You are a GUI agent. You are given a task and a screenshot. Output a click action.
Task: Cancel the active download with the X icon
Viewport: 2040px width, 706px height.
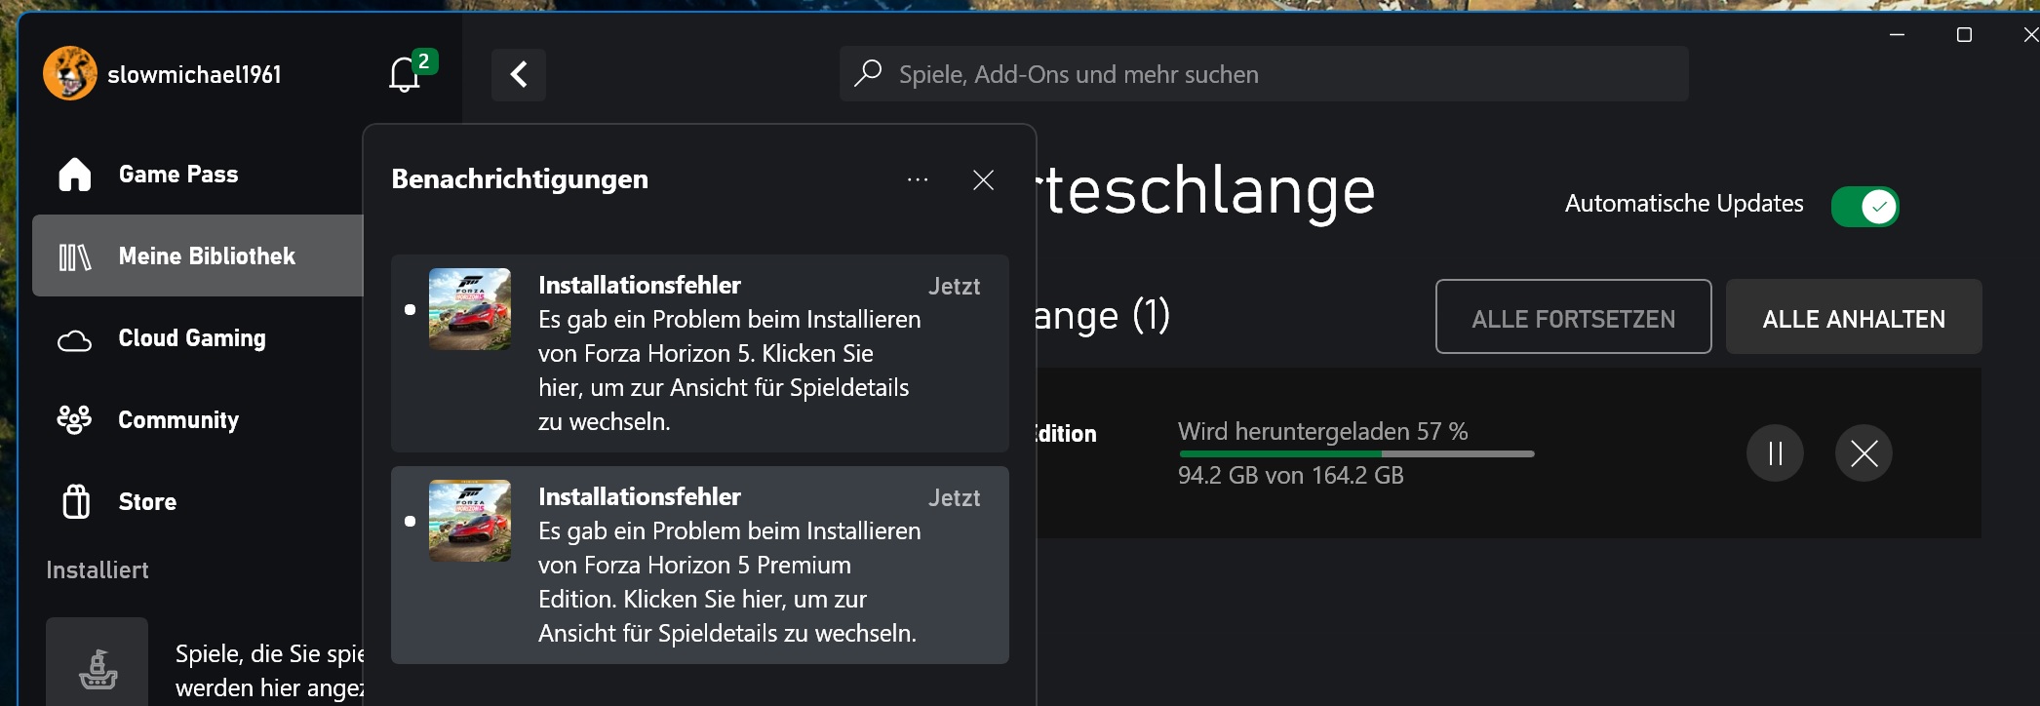click(1863, 452)
